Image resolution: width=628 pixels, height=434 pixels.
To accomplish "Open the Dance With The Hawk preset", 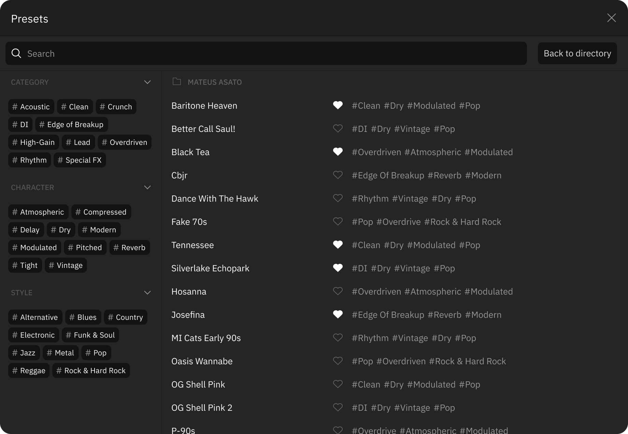I will point(215,198).
